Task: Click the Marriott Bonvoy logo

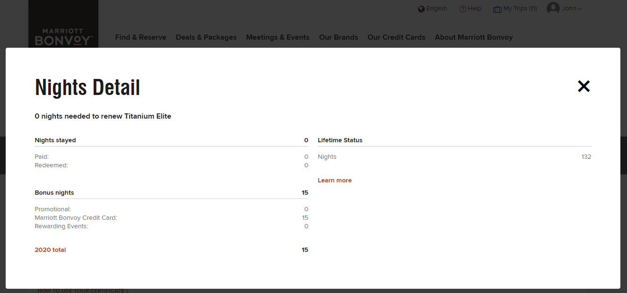Action: (63, 37)
